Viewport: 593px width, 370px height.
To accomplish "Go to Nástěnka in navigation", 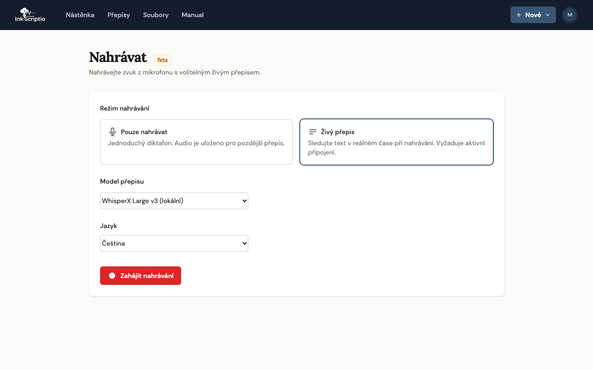I will (x=80, y=15).
